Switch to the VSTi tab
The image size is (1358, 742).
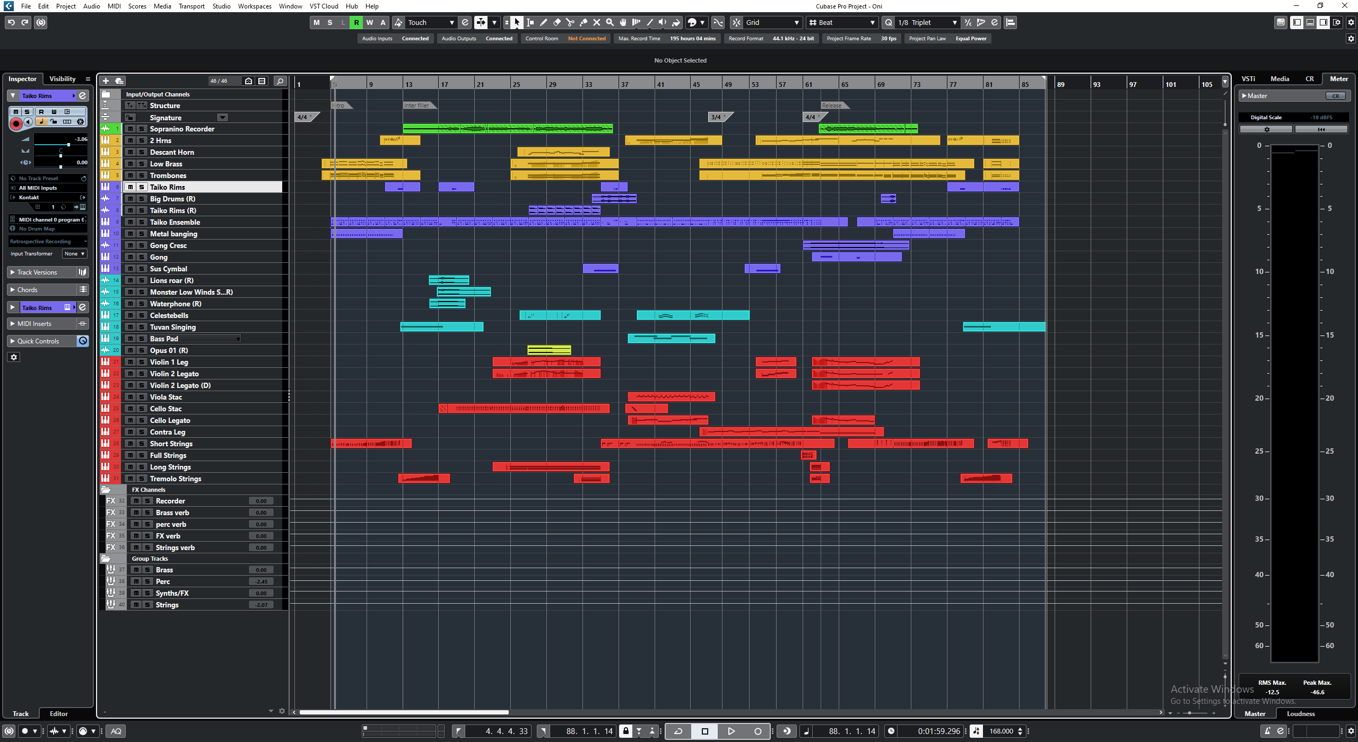tap(1248, 78)
